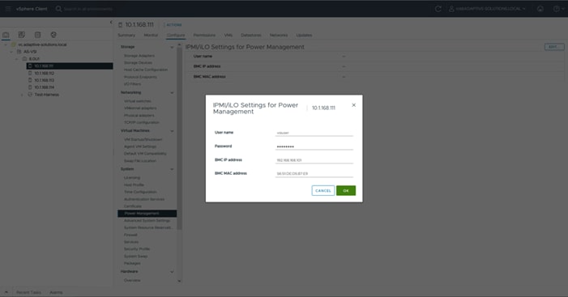Open VMkernel adapters settings
This screenshot has height=297, width=568.
click(x=140, y=108)
